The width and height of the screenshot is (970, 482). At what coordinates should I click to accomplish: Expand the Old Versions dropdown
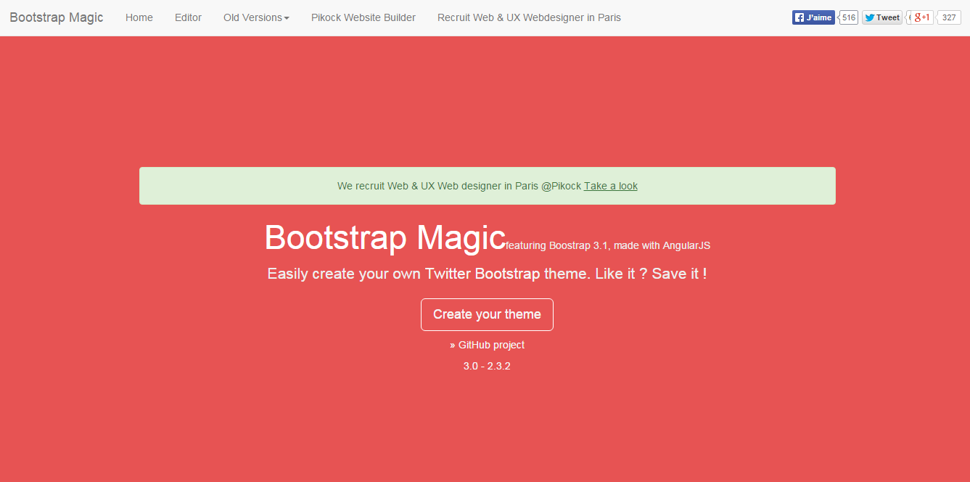pyautogui.click(x=256, y=17)
